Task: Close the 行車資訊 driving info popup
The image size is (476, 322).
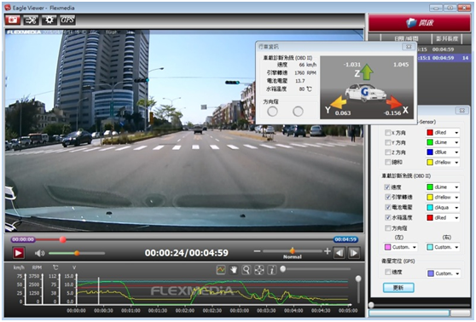Action: coord(409,46)
